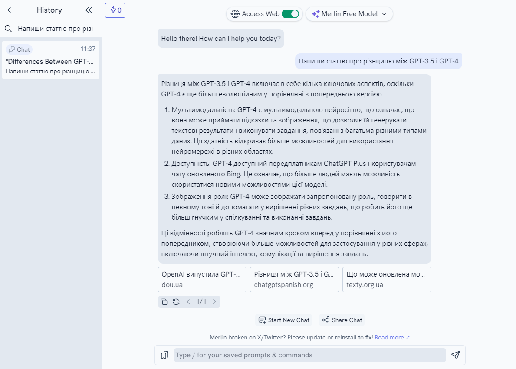
Task: Open the Merlin Free Model dropdown
Action: click(x=349, y=14)
